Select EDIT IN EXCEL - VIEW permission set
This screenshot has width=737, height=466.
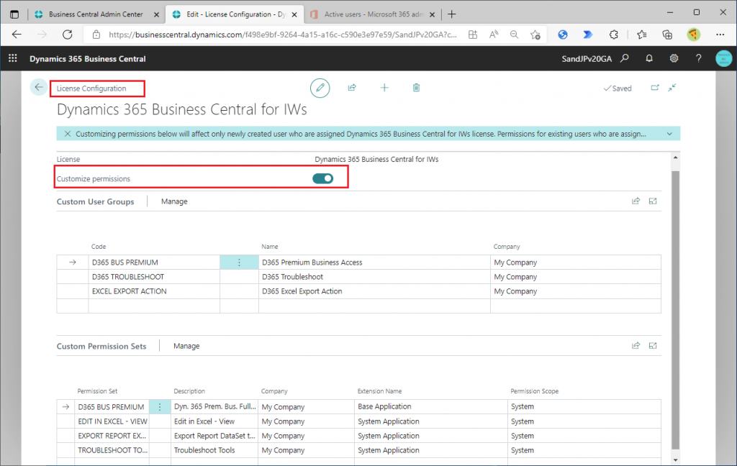coord(112,421)
